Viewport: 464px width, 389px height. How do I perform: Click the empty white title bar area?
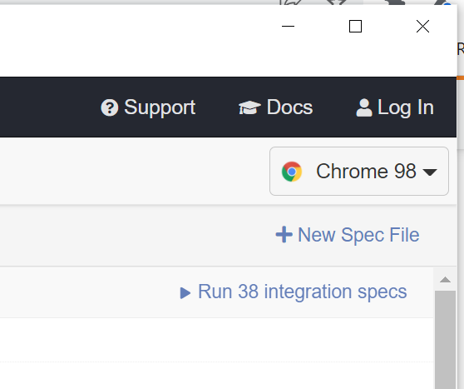tap(133, 38)
